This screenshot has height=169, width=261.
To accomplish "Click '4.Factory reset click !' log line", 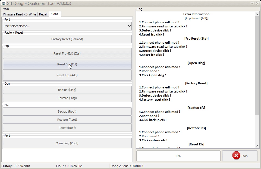I will coord(155,100).
